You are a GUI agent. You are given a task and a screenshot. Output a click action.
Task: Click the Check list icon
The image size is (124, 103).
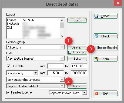click(96, 36)
